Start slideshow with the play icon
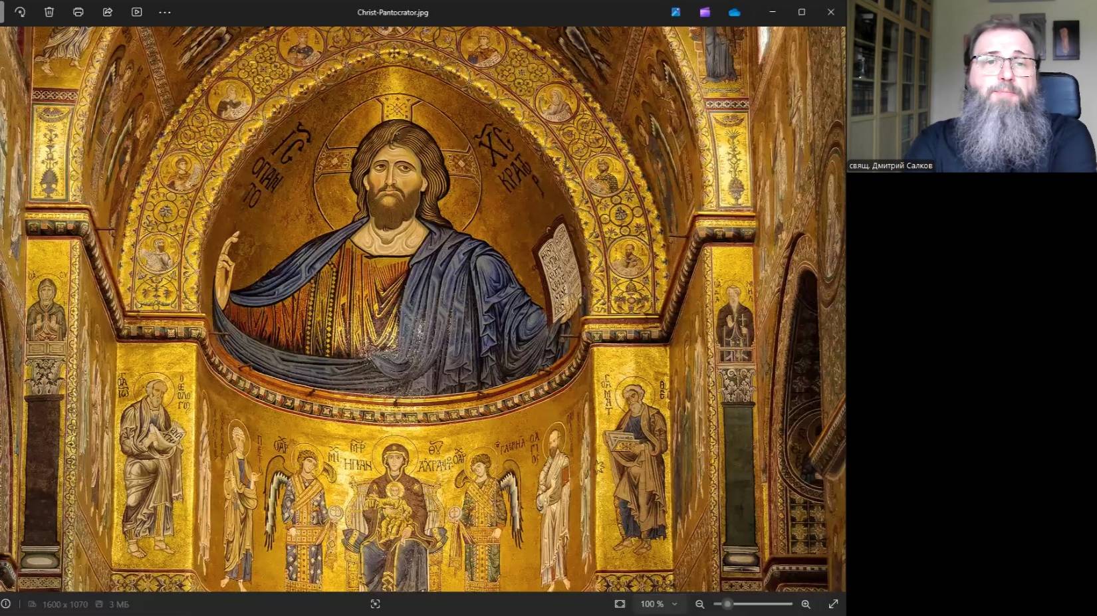 tap(137, 12)
